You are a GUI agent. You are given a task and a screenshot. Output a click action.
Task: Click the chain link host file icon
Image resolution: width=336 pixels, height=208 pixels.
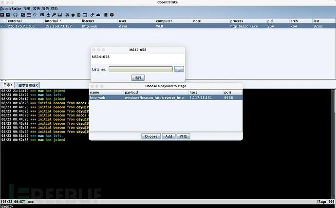93,15
